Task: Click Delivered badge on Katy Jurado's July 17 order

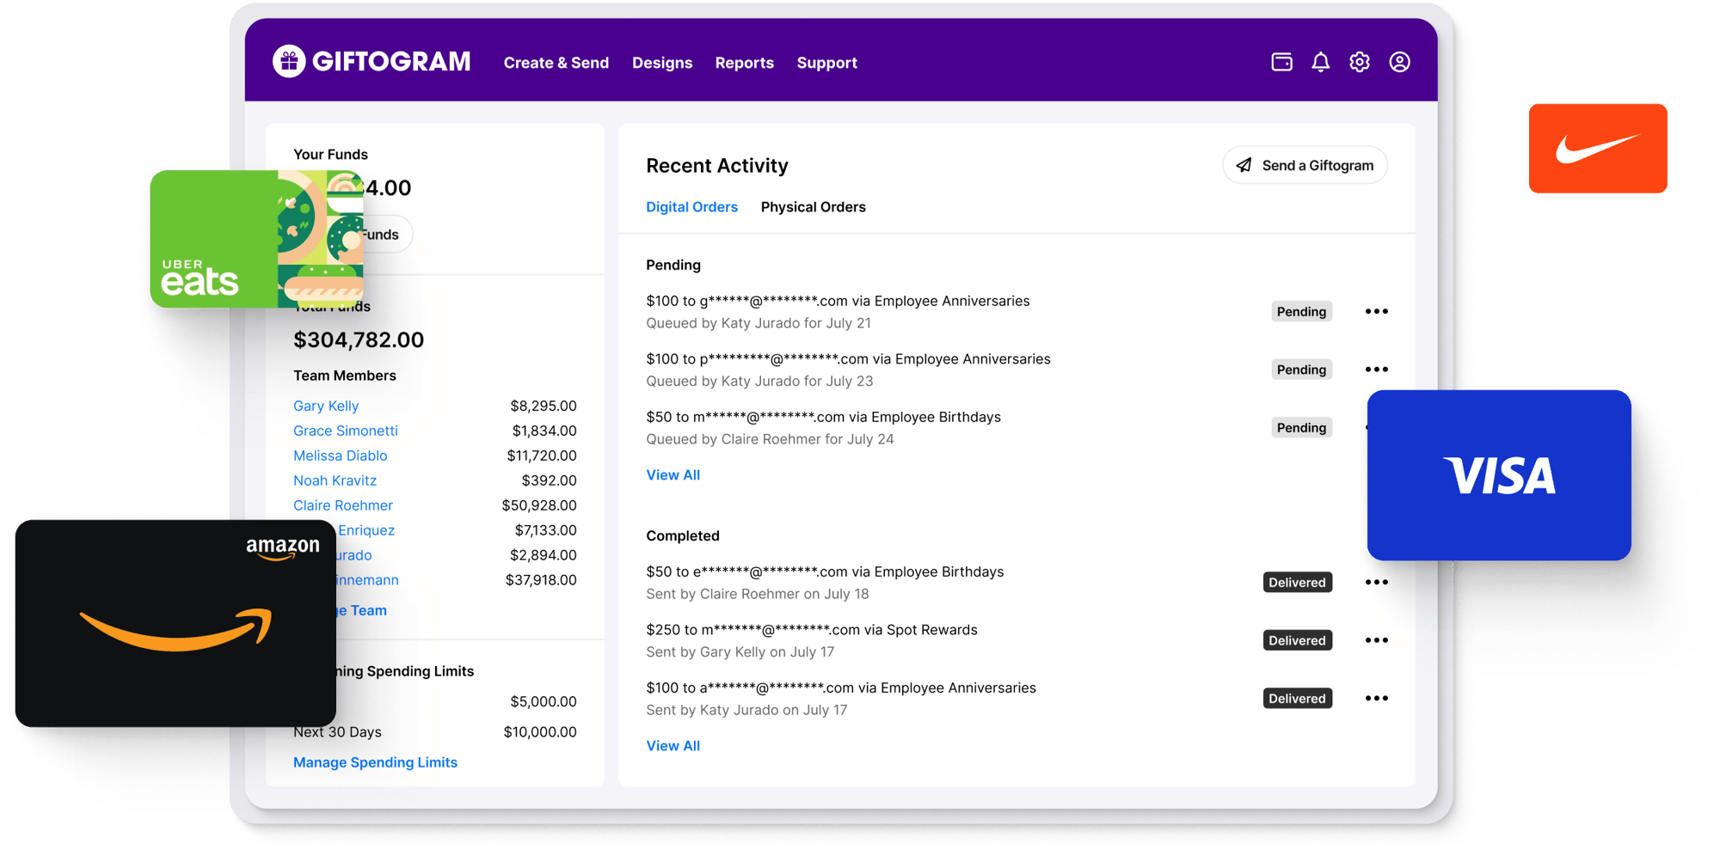Action: (1297, 698)
